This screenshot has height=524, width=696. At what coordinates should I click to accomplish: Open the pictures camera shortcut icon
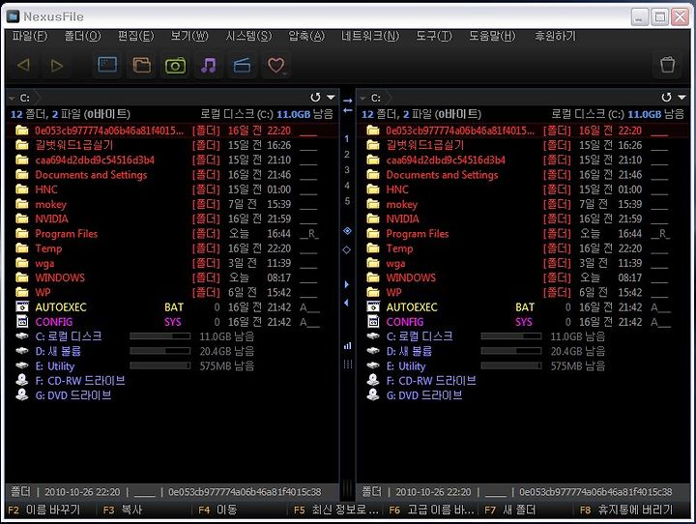coord(175,66)
